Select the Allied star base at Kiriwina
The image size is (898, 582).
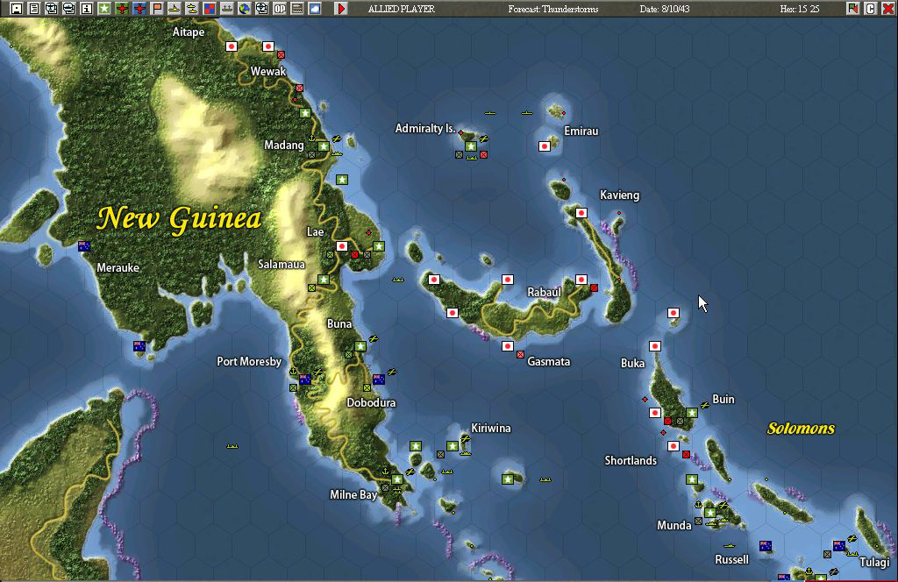tap(453, 446)
